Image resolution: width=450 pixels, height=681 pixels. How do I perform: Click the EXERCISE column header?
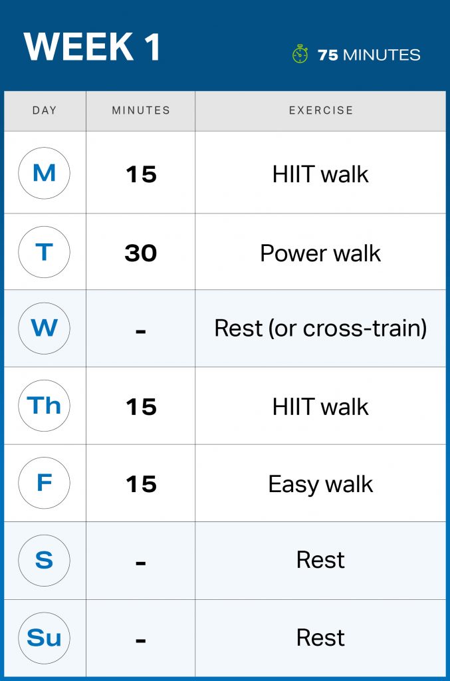click(321, 110)
